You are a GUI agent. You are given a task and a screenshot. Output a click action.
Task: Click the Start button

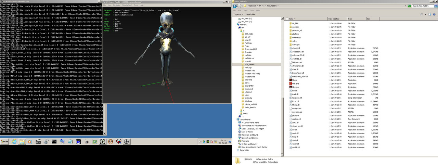5,141
